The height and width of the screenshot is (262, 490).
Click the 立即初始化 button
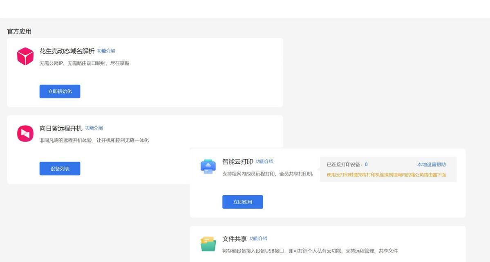coord(60,91)
